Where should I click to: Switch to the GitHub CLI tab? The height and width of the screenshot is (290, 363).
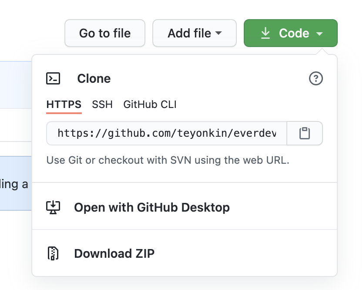pos(150,105)
